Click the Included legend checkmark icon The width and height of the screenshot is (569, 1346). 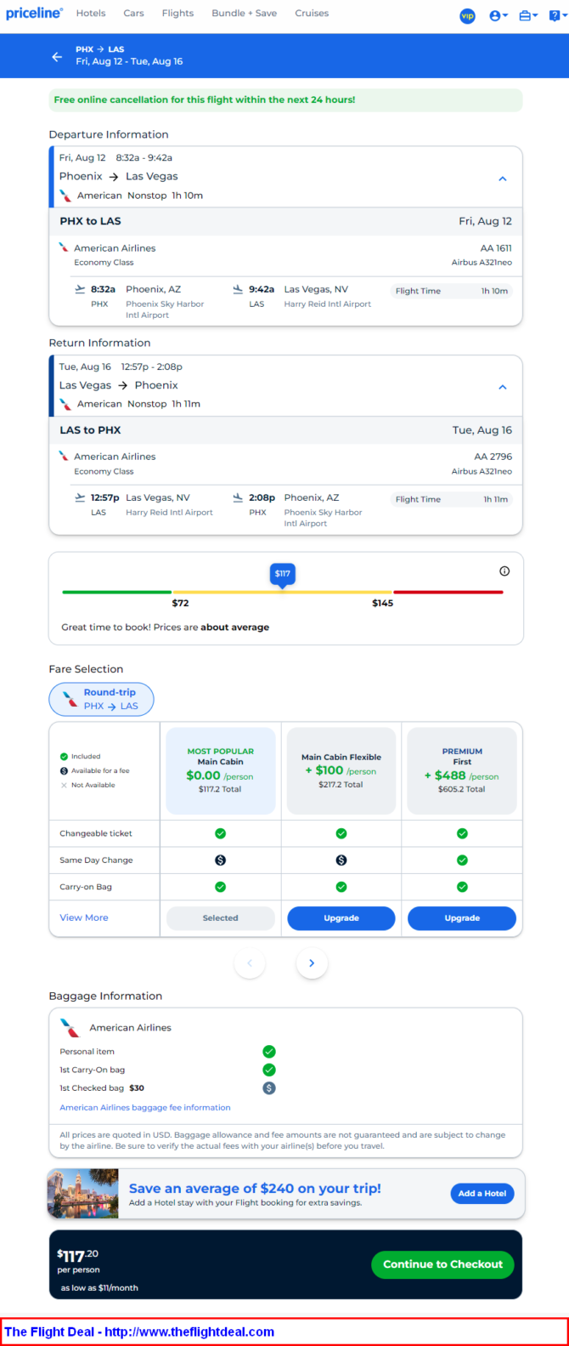coord(64,757)
